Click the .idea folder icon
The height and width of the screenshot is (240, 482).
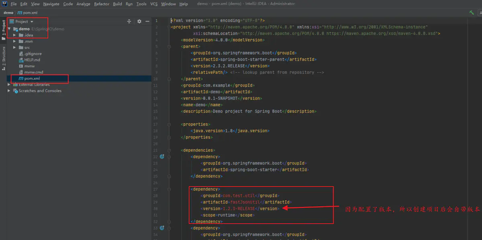(21, 35)
